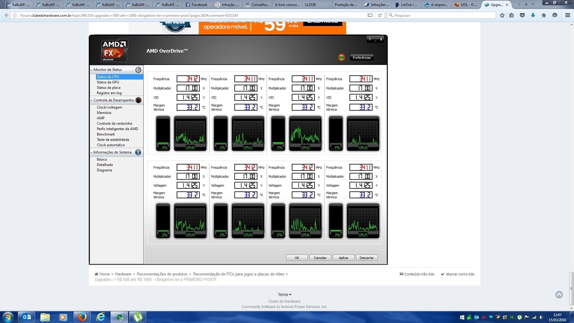Open uTorrent from the taskbar

click(x=138, y=317)
